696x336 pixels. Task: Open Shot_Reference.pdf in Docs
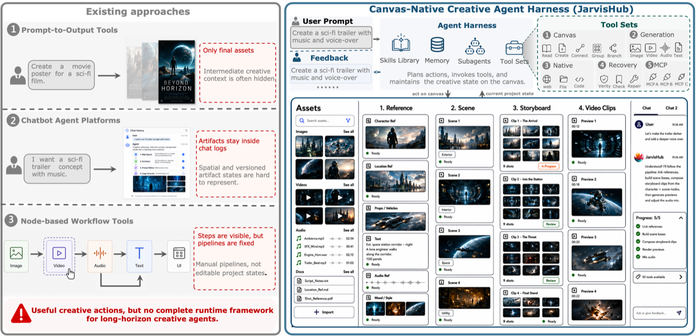[325, 298]
